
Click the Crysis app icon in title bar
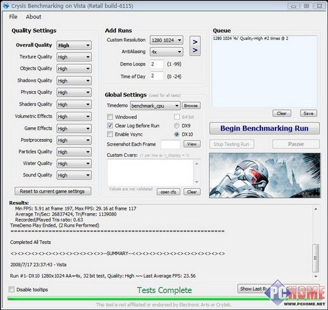click(6, 6)
